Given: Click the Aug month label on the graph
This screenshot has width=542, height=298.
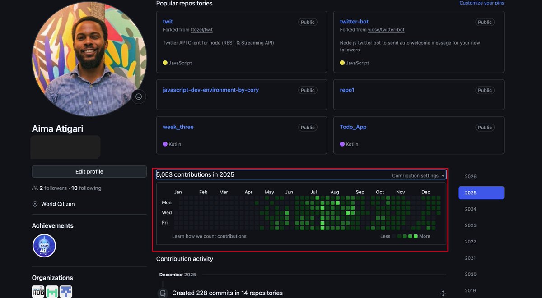Looking at the screenshot, I should pos(335,192).
